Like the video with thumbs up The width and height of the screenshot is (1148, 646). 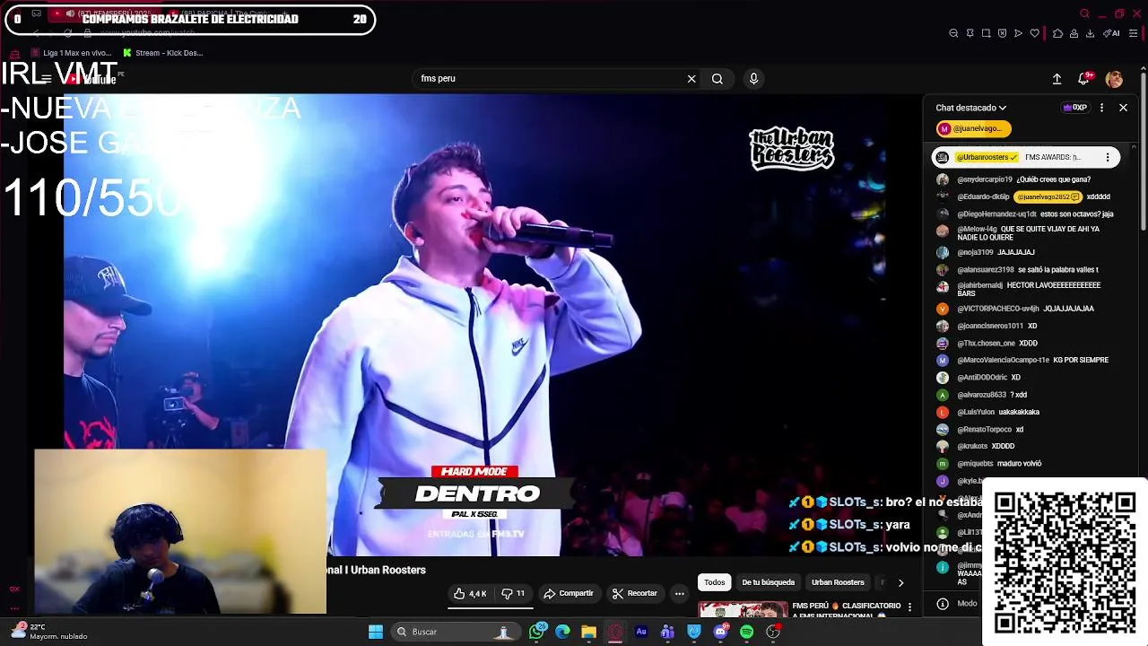coord(470,593)
